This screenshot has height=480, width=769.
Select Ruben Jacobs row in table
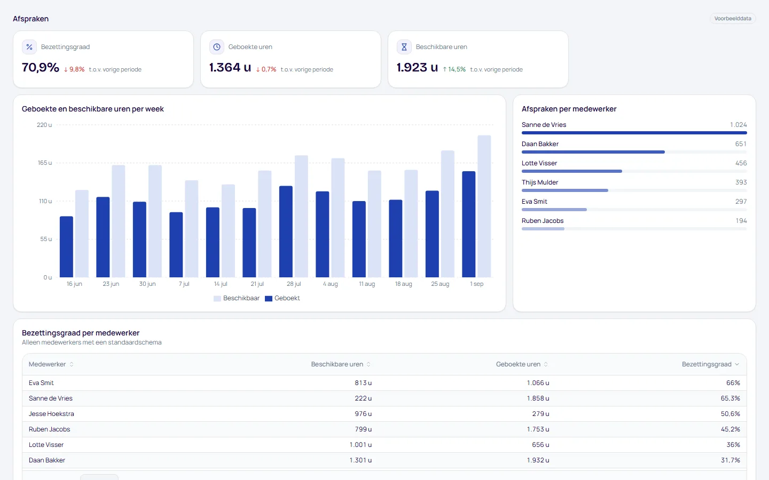[x=384, y=429]
